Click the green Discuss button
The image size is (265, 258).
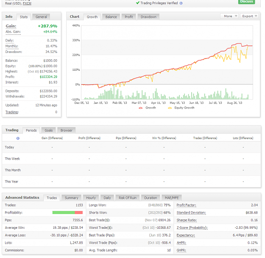tap(247, 2)
